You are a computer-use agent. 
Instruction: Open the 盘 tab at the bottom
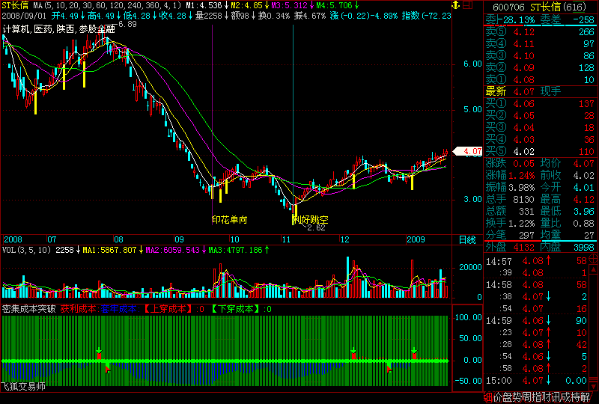(x=508, y=397)
